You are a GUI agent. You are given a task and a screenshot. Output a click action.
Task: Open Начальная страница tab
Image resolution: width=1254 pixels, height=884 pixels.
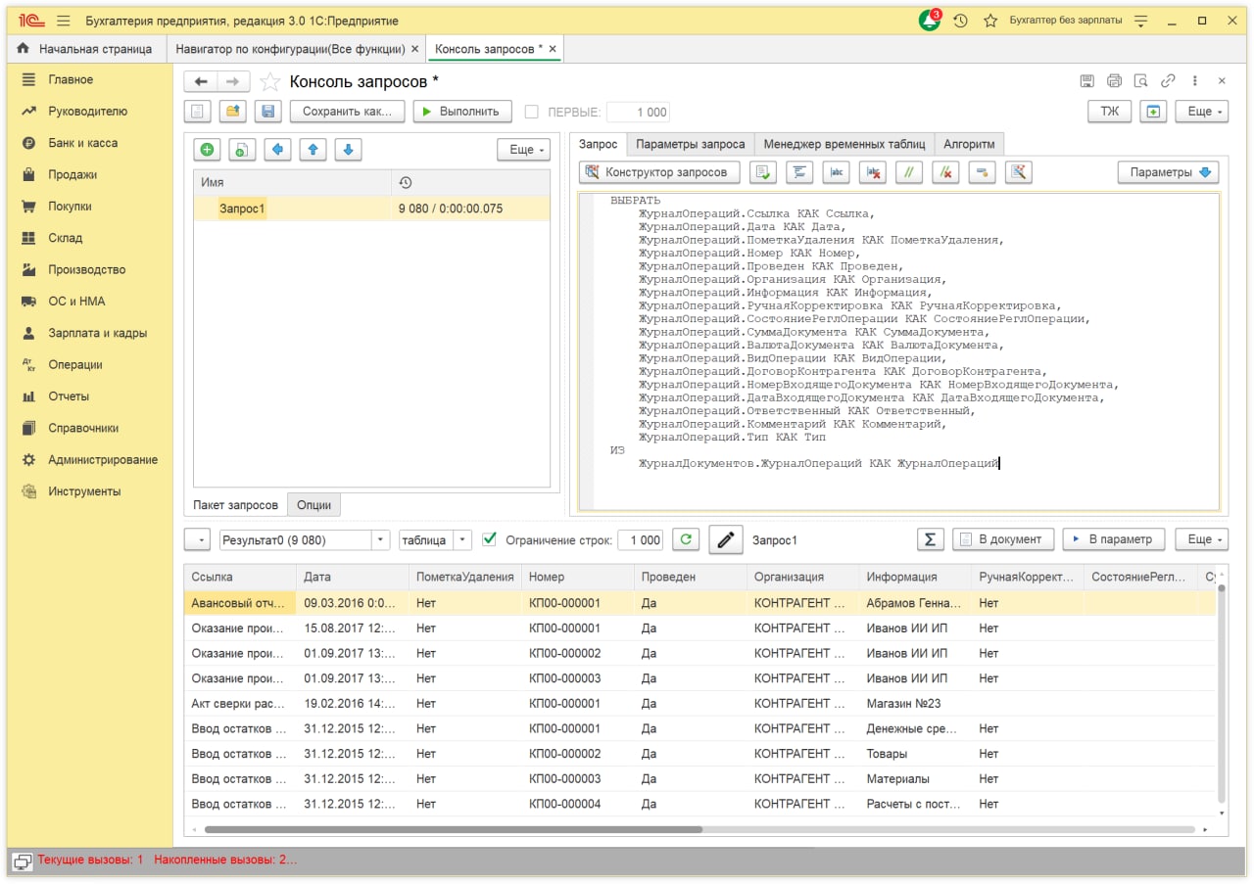[x=86, y=49]
